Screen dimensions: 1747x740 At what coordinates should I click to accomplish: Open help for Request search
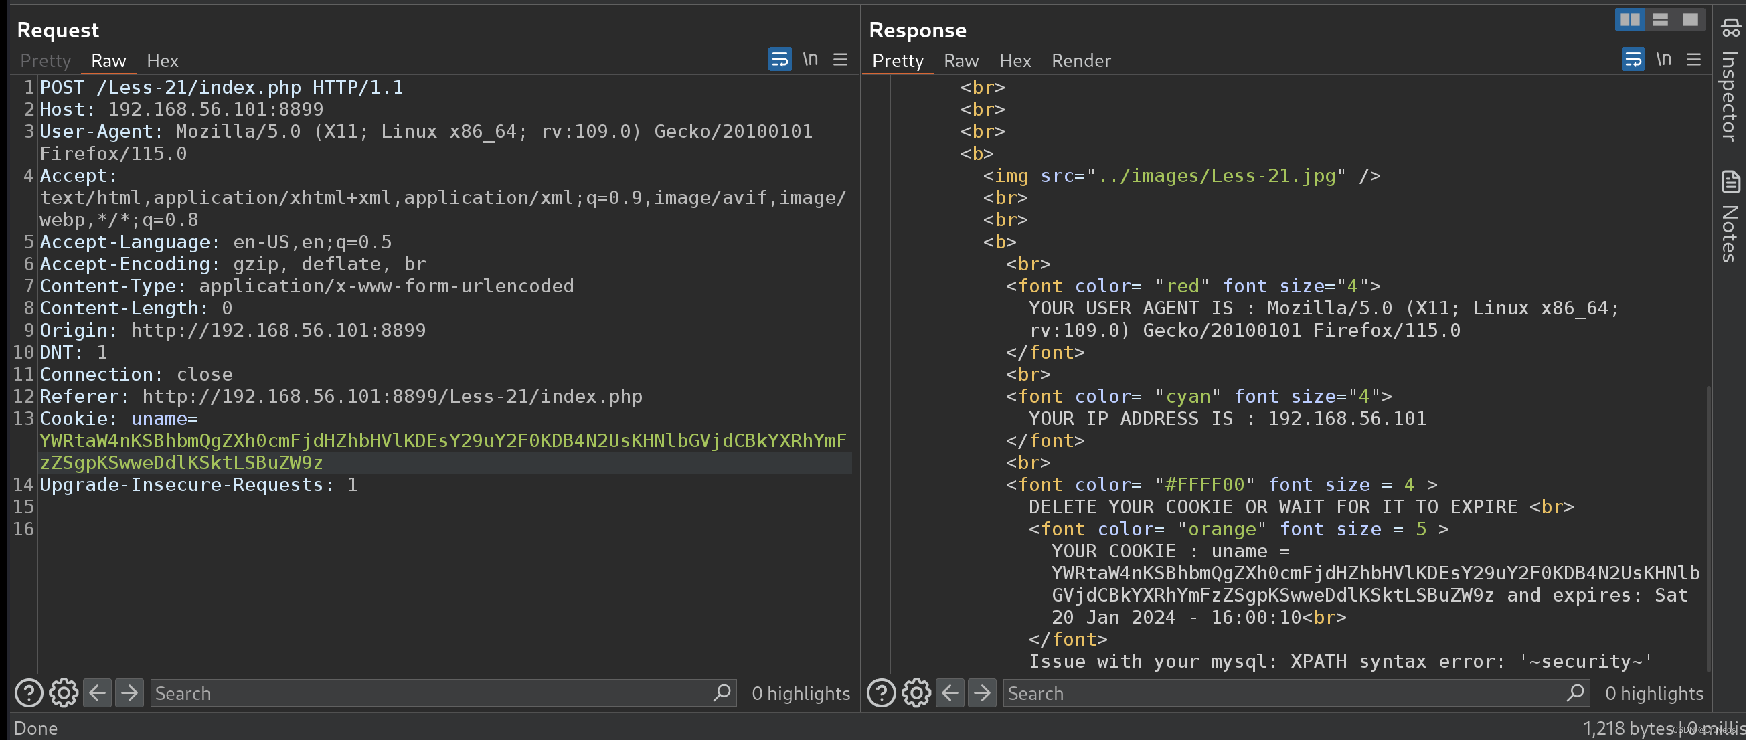[29, 692]
